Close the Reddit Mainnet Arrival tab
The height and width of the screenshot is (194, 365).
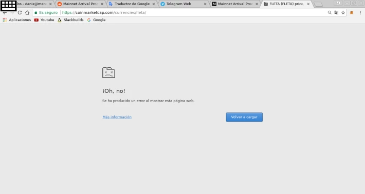pyautogui.click(x=102, y=4)
